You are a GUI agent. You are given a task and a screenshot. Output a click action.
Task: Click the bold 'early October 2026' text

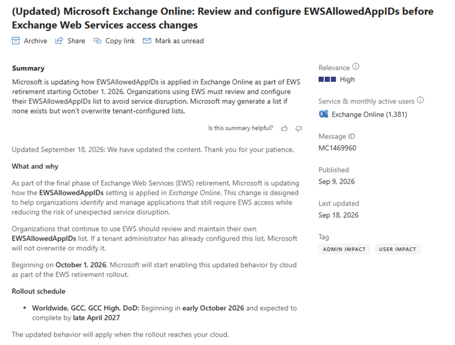213,308
